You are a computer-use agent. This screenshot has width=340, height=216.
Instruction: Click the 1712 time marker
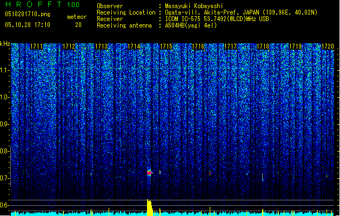pos(69,46)
